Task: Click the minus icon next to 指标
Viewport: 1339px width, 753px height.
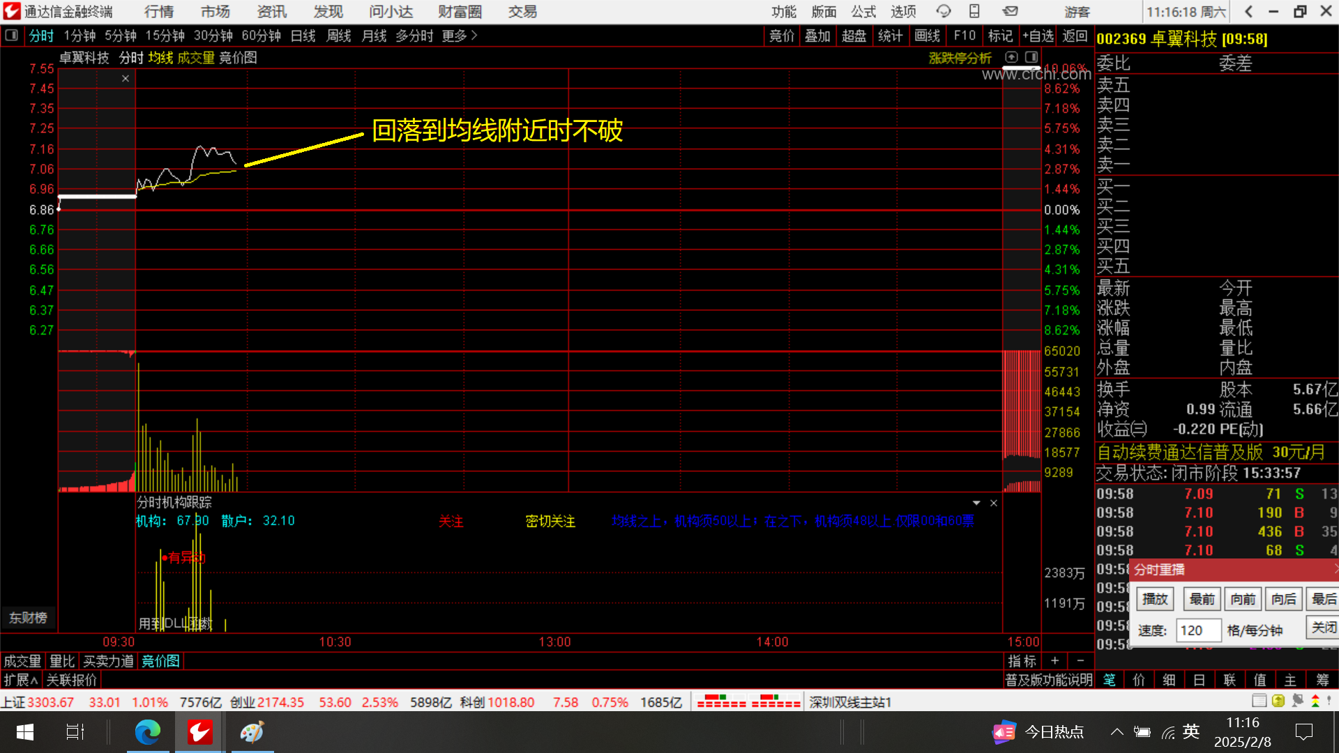Action: point(1080,660)
